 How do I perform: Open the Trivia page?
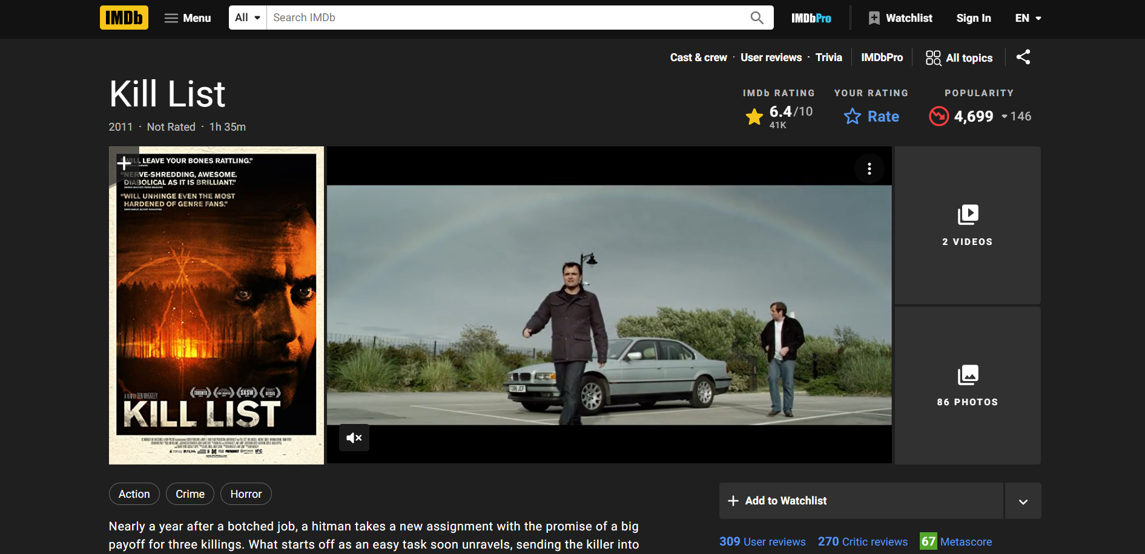828,57
